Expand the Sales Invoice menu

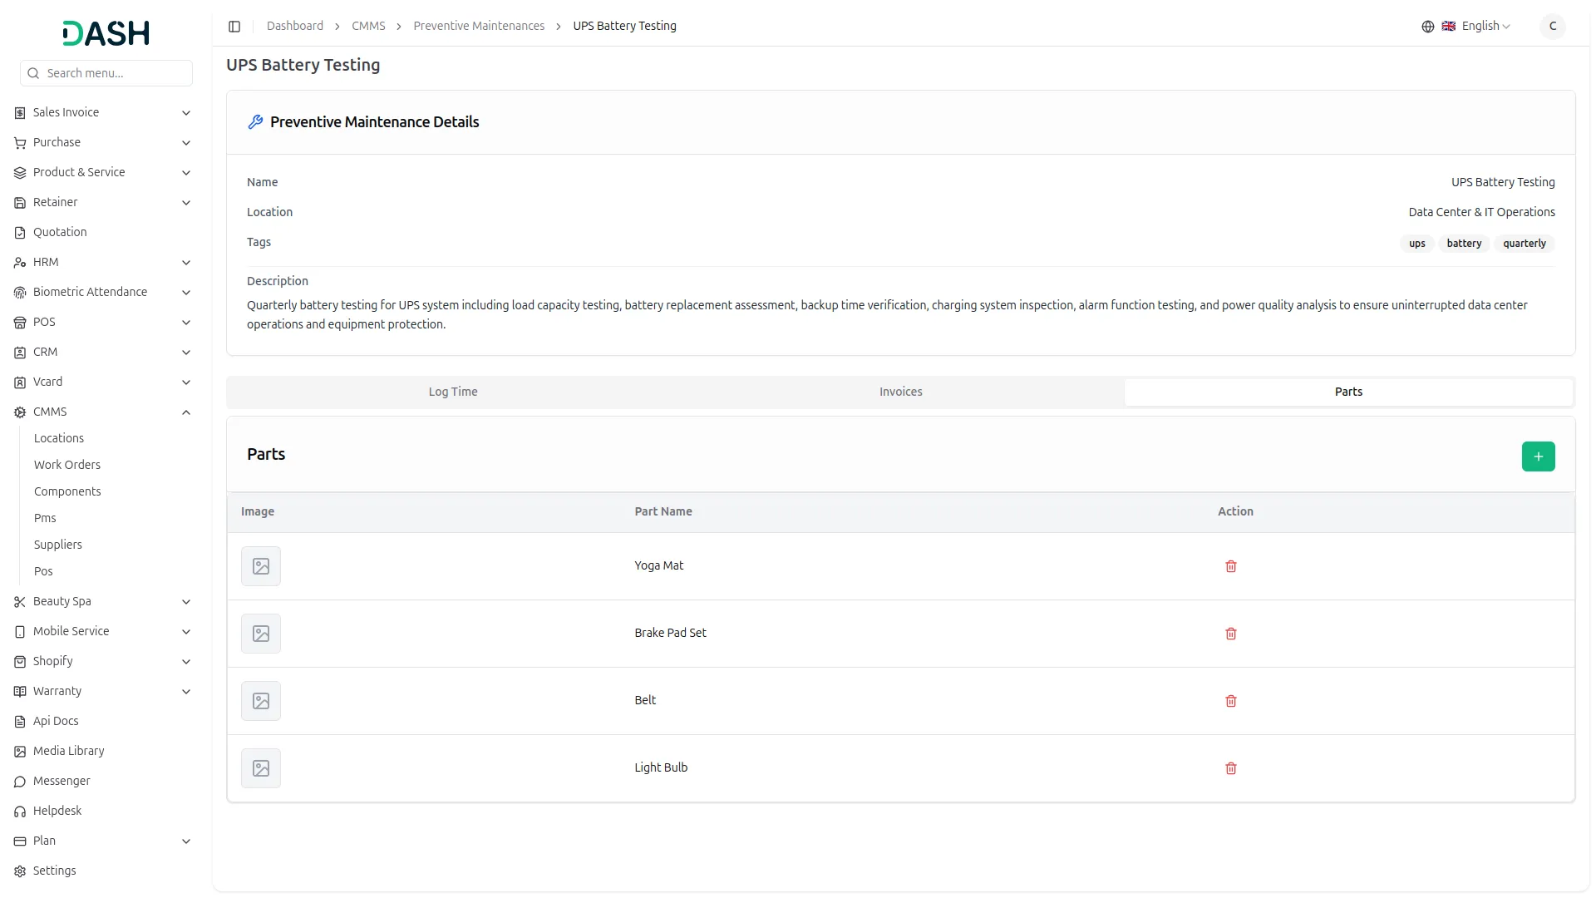point(185,113)
